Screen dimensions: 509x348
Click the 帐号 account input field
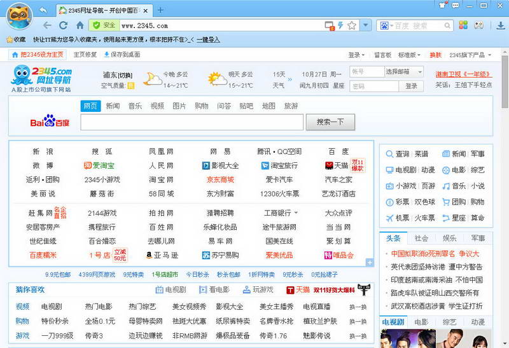click(367, 71)
